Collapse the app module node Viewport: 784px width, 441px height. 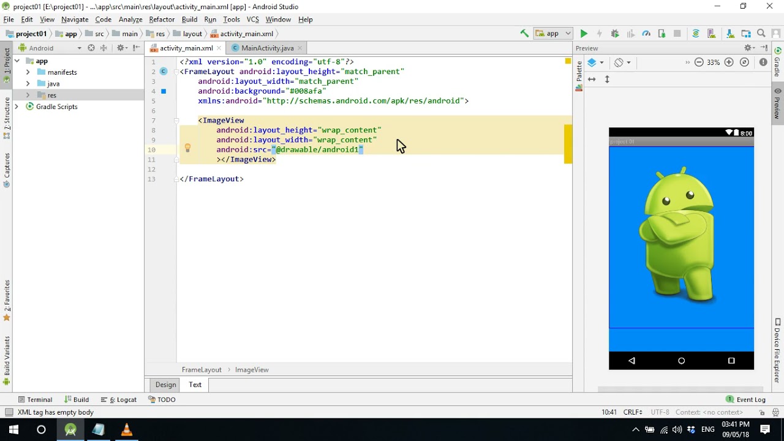pyautogui.click(x=17, y=61)
